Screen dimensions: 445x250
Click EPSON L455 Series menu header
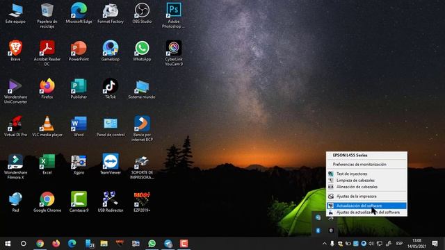click(366, 156)
